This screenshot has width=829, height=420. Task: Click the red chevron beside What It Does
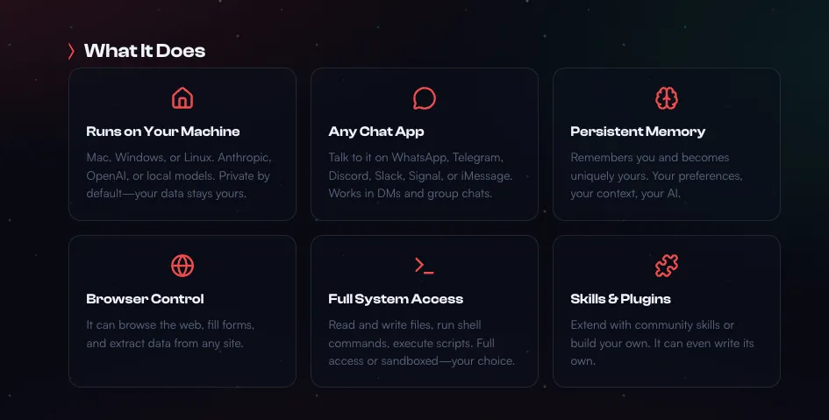click(71, 51)
